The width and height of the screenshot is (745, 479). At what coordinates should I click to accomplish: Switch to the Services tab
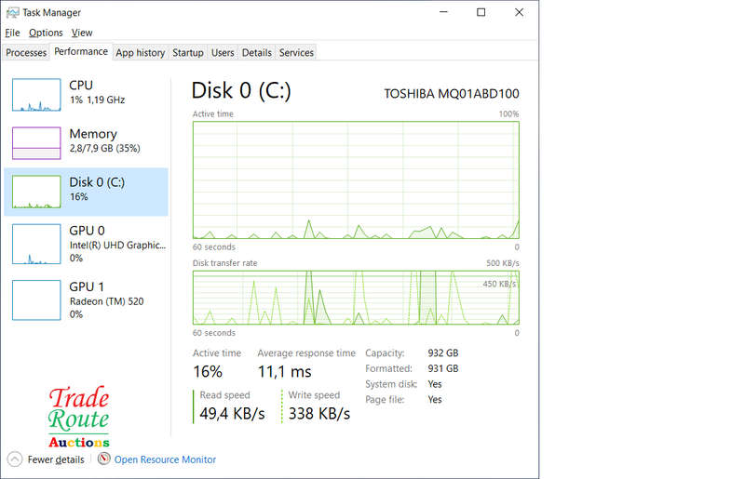point(296,53)
